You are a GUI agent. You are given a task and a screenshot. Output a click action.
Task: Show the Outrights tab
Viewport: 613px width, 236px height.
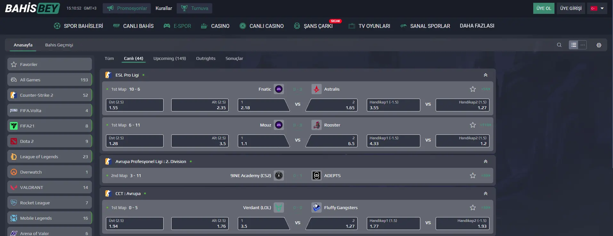(x=206, y=58)
